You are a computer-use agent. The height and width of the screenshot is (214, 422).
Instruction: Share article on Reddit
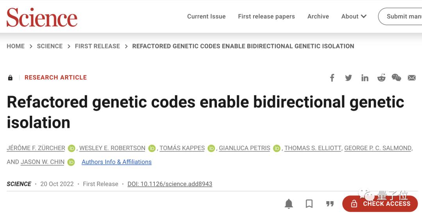pos(381,78)
